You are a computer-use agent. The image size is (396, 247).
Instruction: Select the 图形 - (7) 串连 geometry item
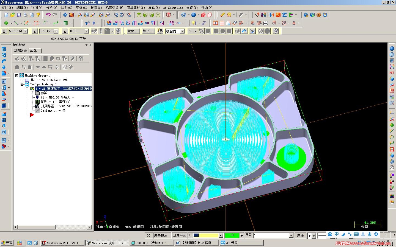click(56, 102)
